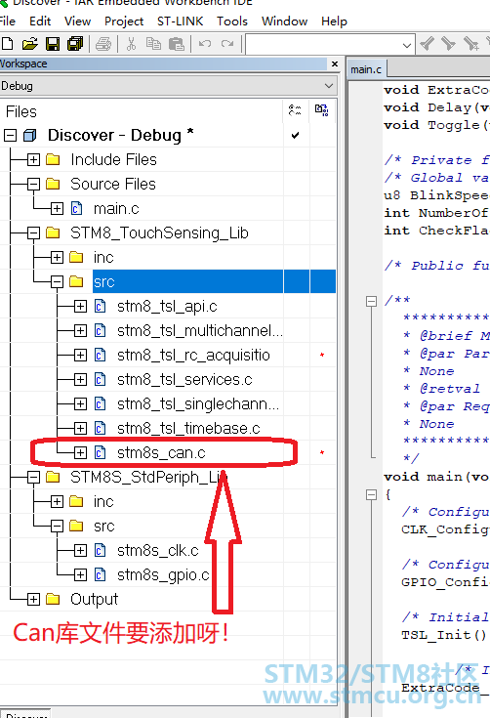Screen dimensions: 490x718
Task: Expand the Include Files folder
Action: 33,159
